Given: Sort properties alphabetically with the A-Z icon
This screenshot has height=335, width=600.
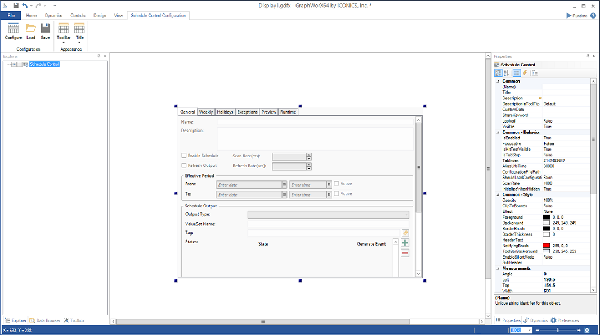Looking at the screenshot, I should 506,73.
